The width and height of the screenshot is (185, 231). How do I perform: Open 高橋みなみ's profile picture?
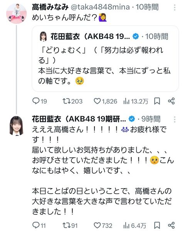16,13
